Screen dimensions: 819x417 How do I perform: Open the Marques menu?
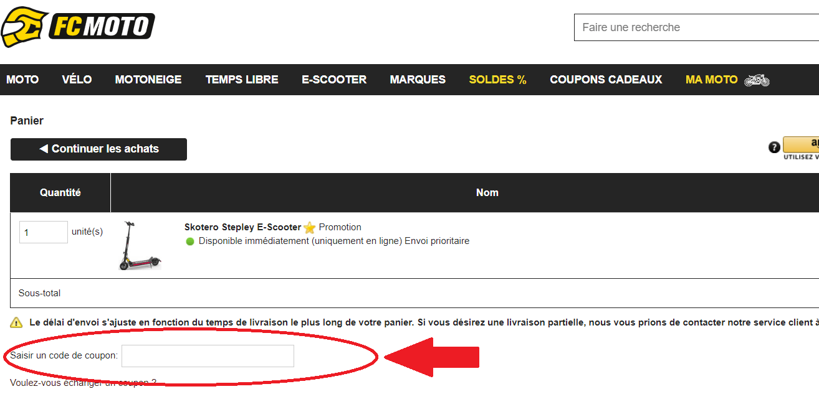click(418, 80)
